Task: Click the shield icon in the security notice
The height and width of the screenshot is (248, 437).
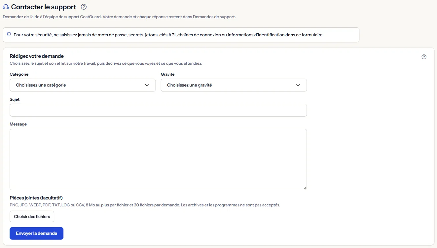Action: pyautogui.click(x=9, y=34)
